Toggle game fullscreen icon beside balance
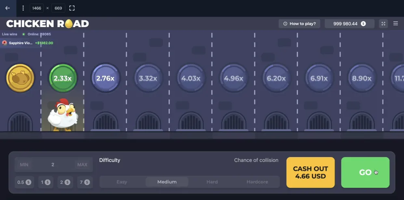This screenshot has width=404, height=200. pyautogui.click(x=383, y=24)
